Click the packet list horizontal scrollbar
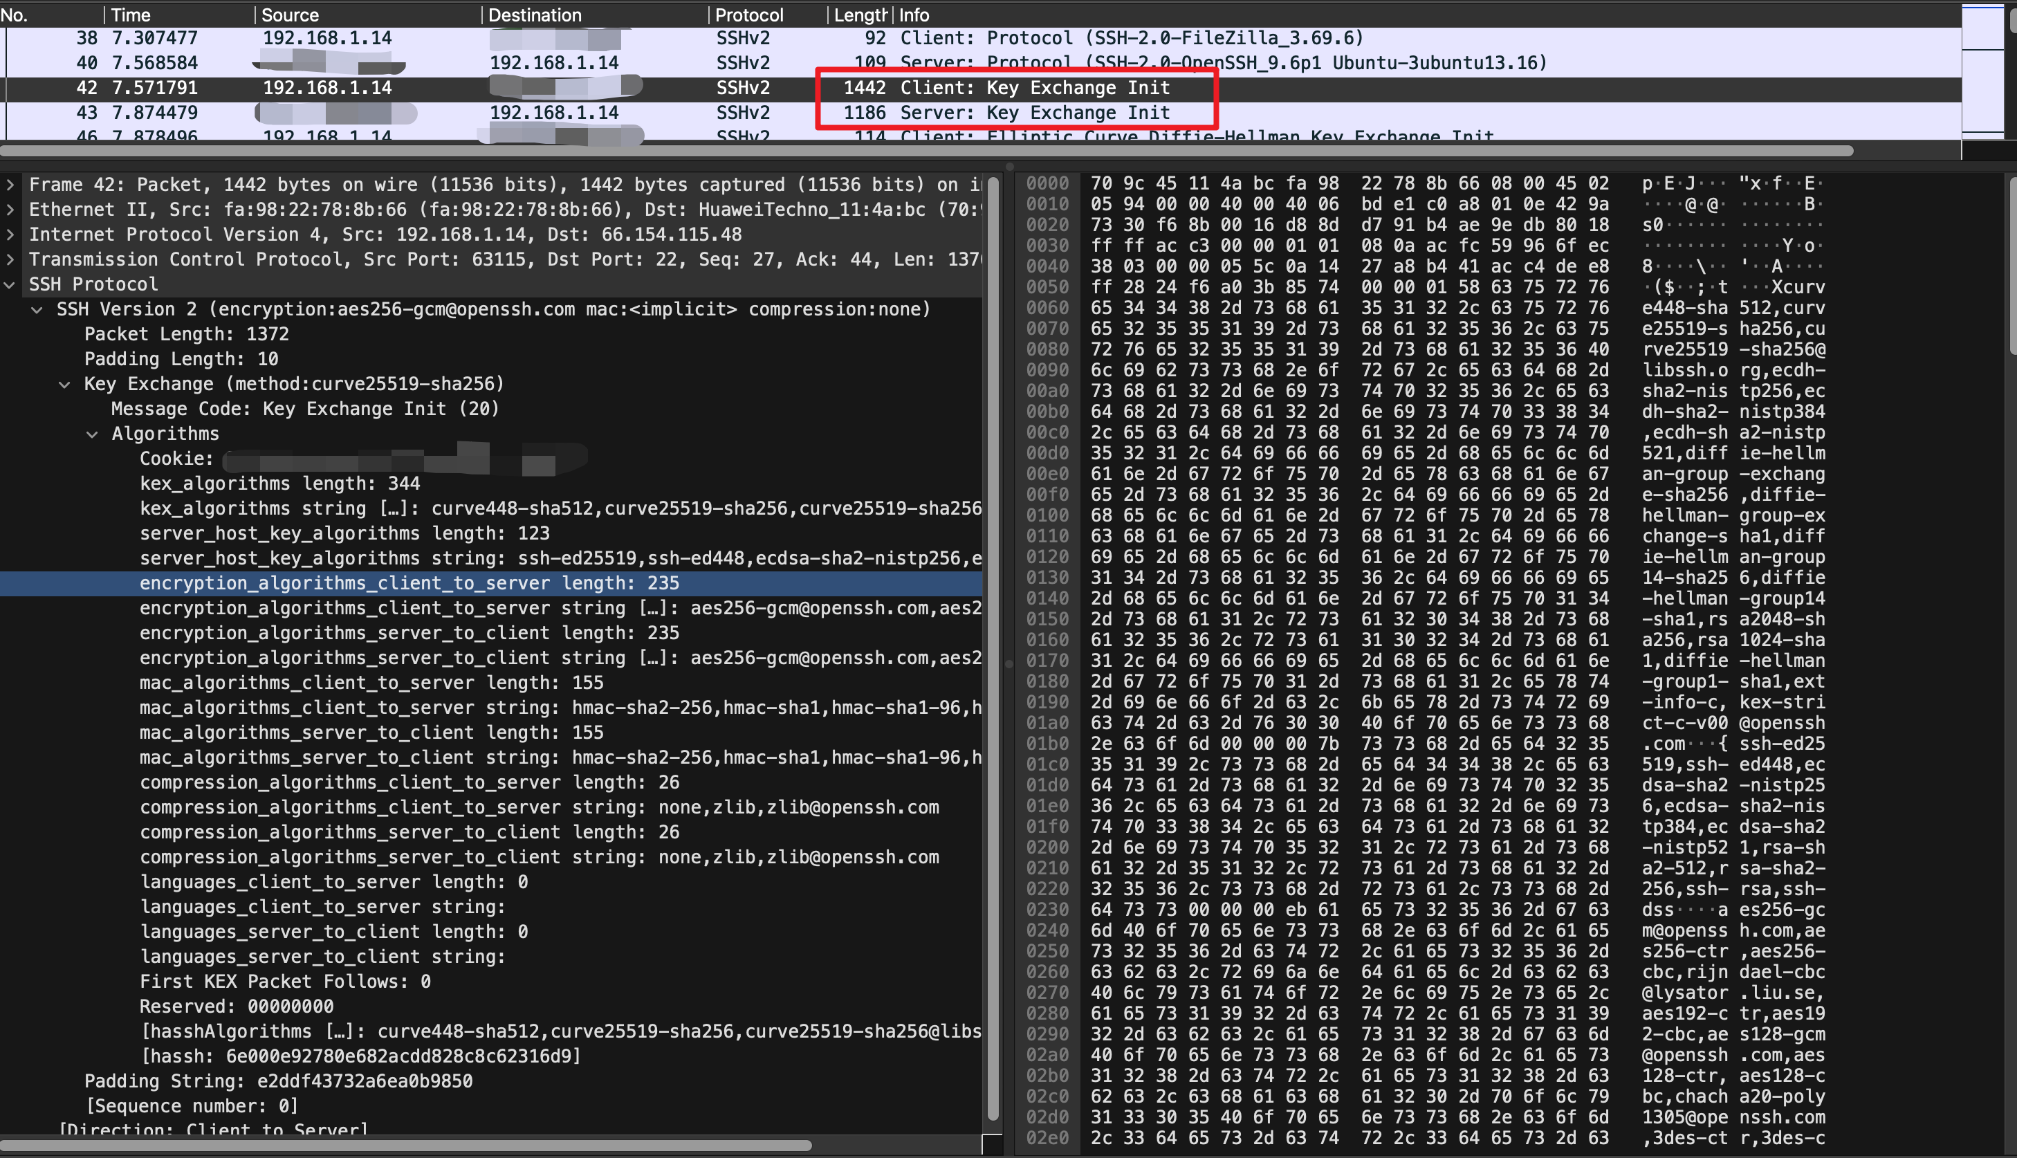2017x1158 pixels. click(x=926, y=150)
